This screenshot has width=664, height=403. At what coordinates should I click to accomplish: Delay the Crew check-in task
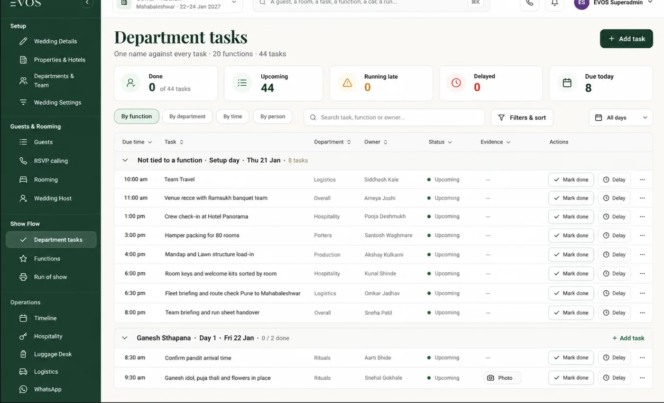click(614, 216)
